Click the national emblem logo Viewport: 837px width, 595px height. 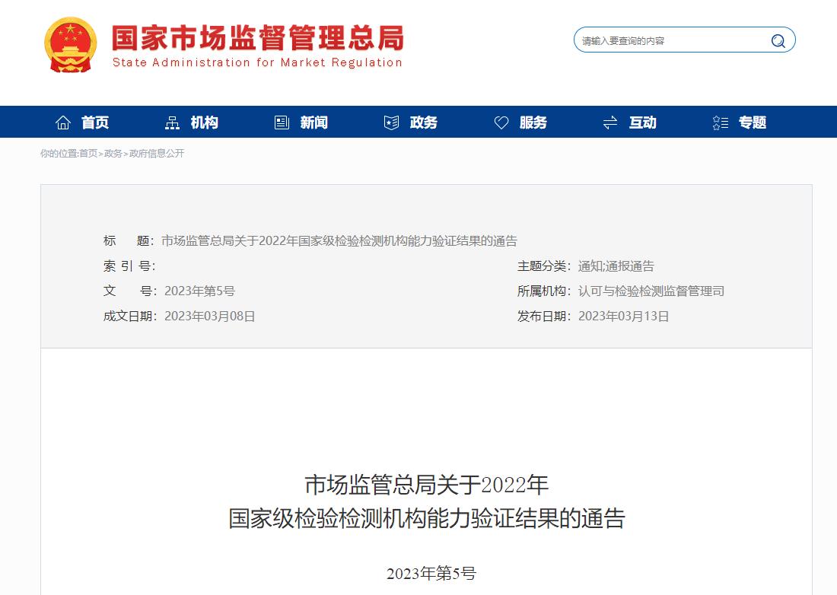pos(71,45)
